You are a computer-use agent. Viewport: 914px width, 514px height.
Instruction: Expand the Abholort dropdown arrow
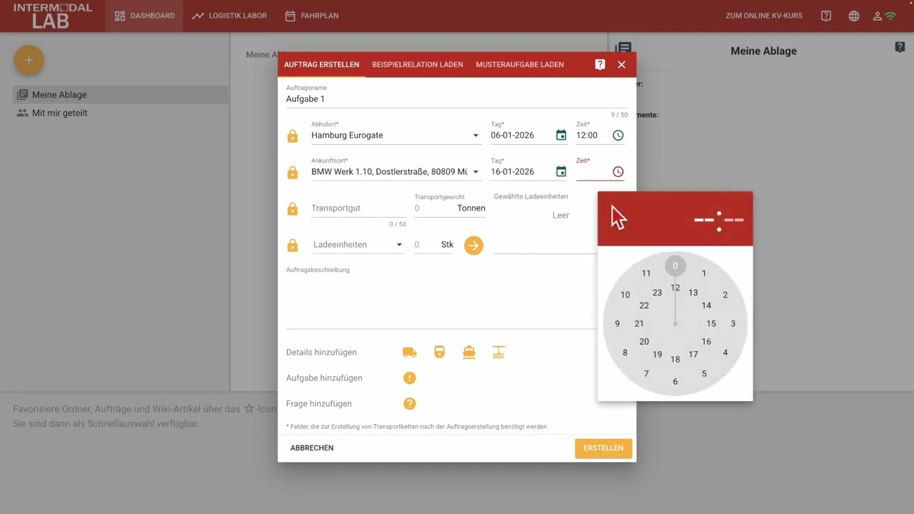[476, 136]
